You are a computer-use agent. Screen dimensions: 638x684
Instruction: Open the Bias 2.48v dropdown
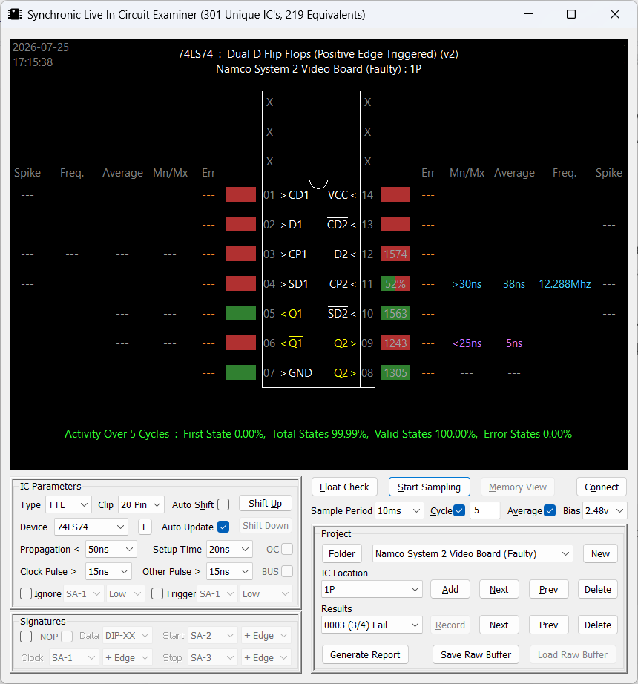605,510
